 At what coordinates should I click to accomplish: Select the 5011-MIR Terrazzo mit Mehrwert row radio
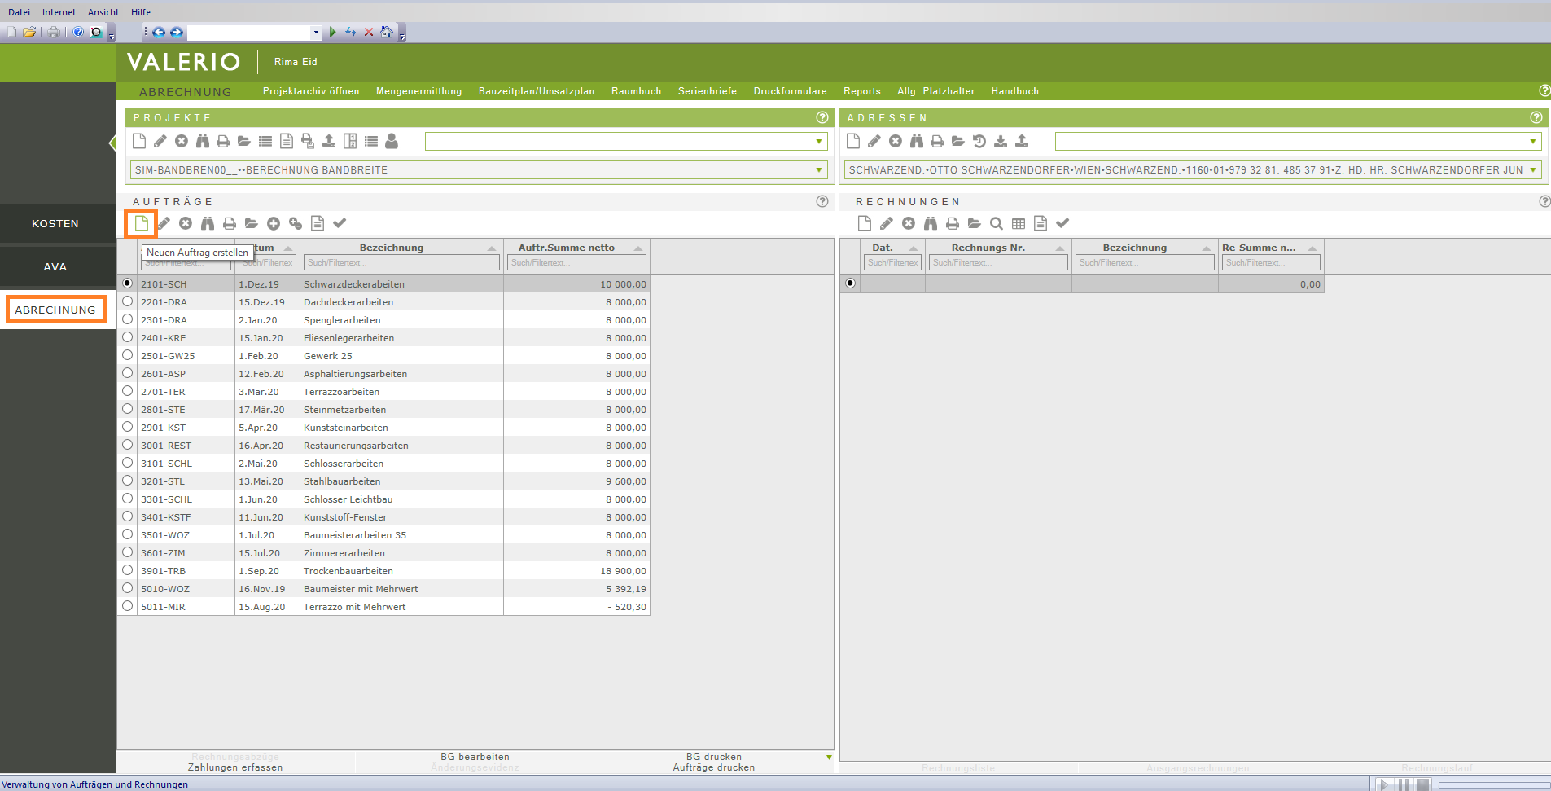point(128,606)
